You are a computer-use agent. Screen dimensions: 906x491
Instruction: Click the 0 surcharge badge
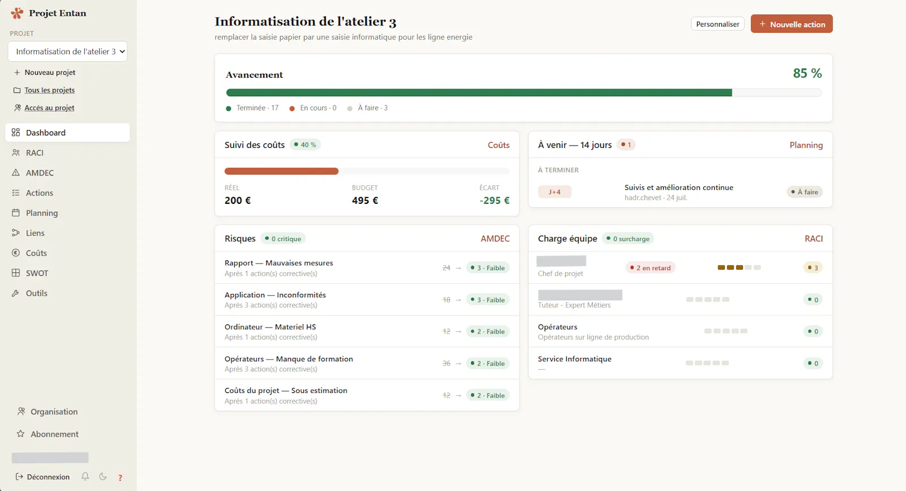pyautogui.click(x=628, y=239)
